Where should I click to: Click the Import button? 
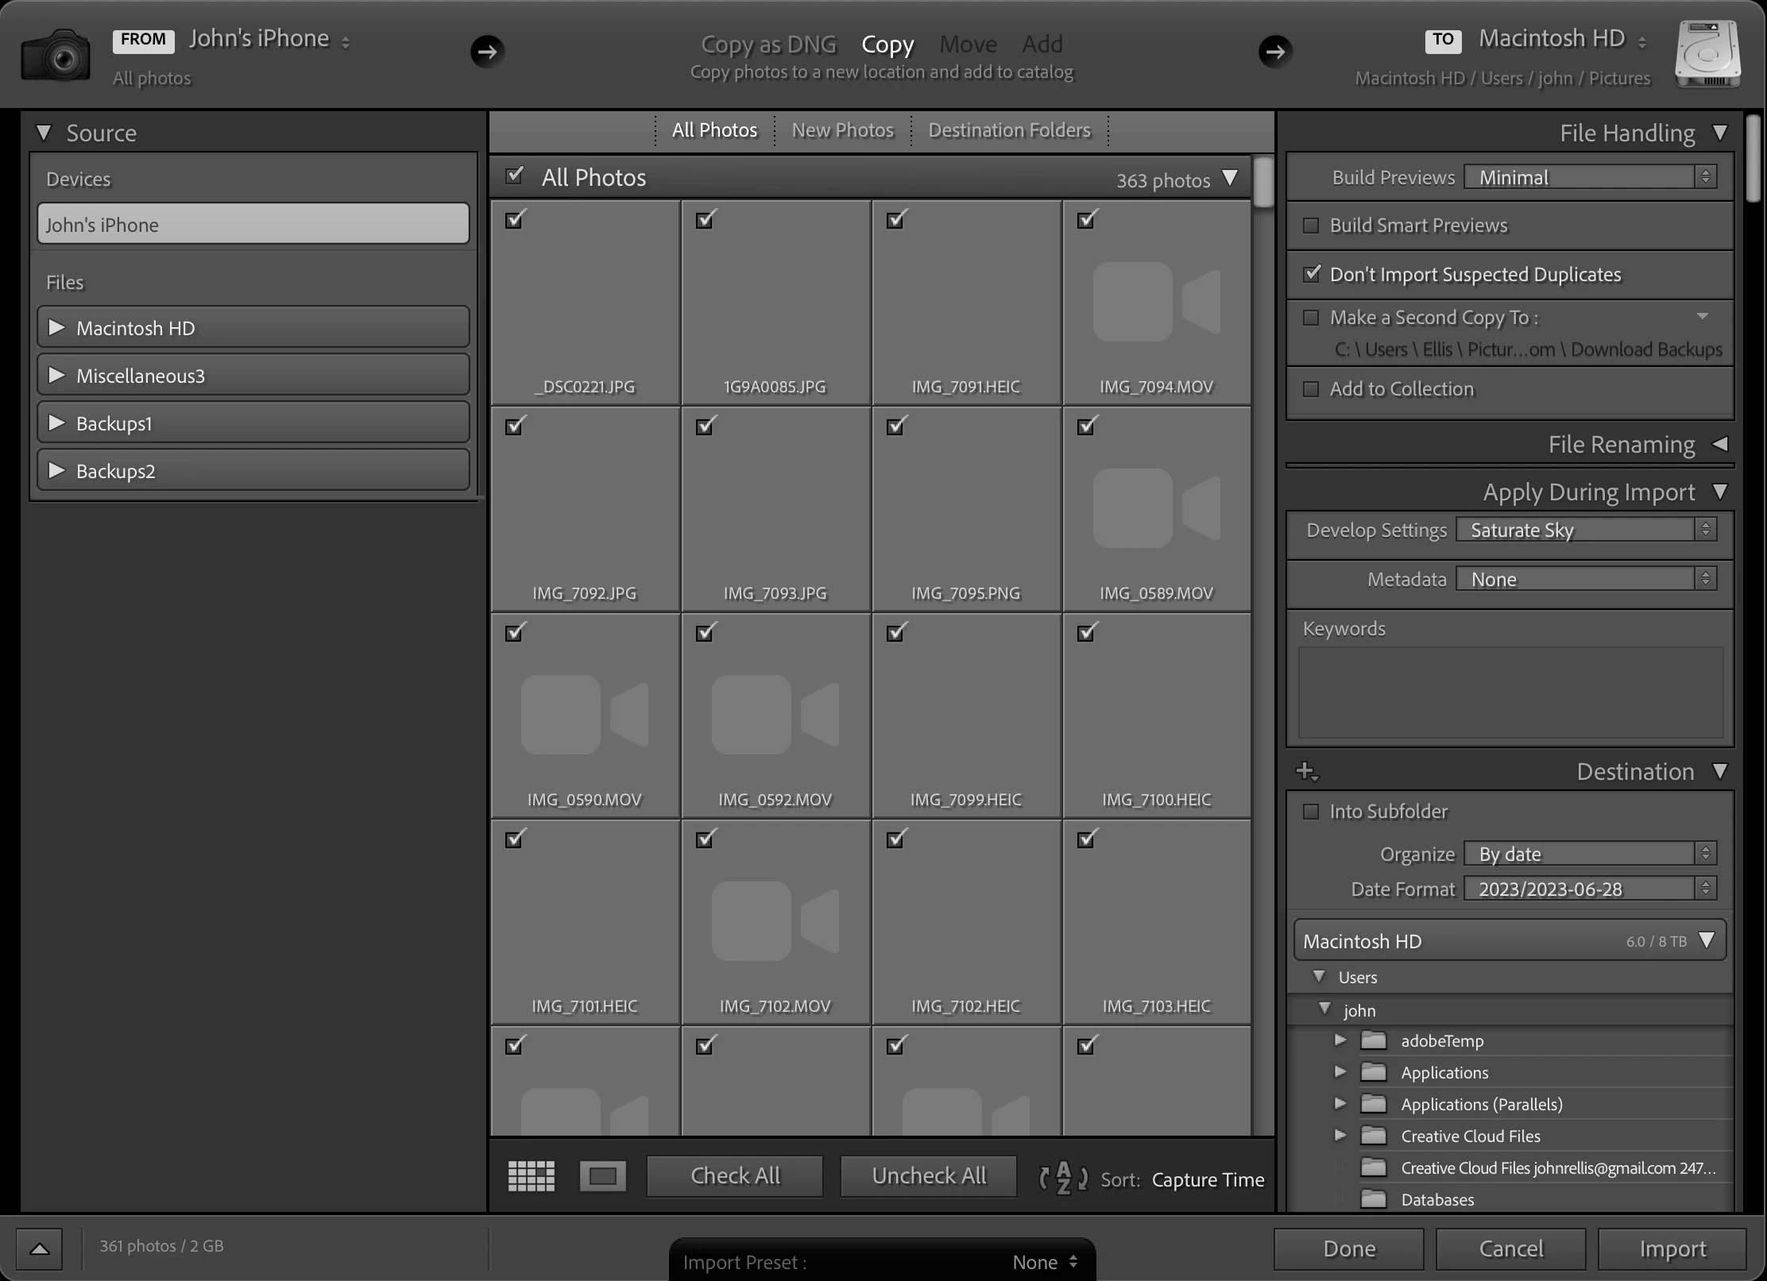point(1672,1249)
